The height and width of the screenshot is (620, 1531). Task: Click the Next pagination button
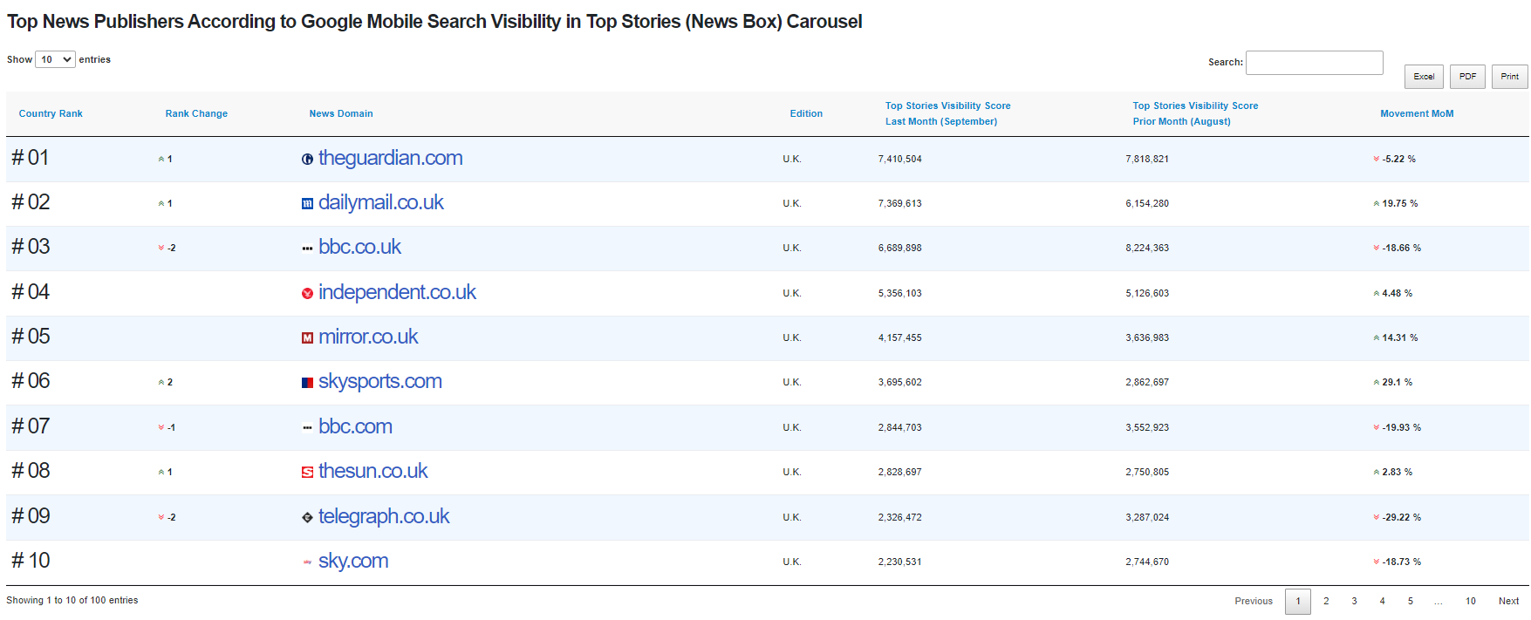coord(1508,601)
